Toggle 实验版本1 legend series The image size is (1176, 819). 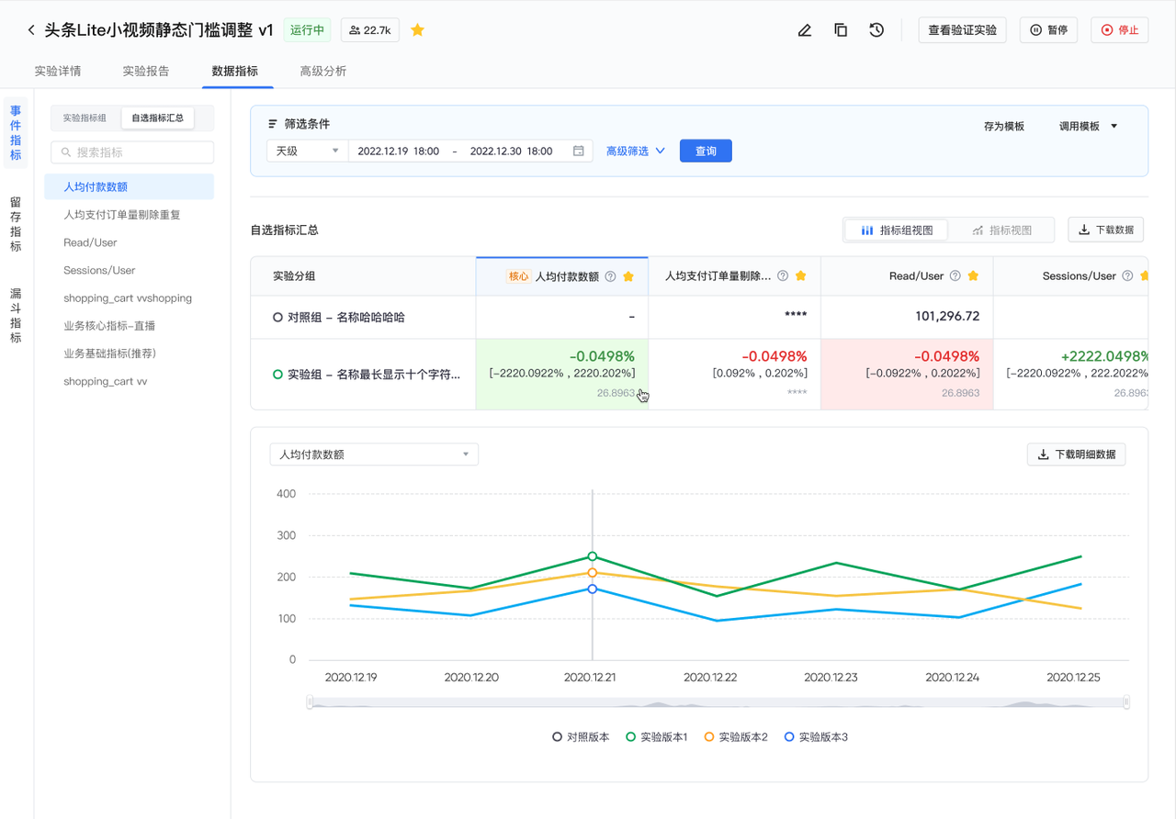(657, 736)
